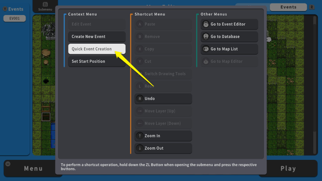Click the Context Menu heading
Image resolution: width=322 pixels, height=181 pixels.
coord(83,14)
